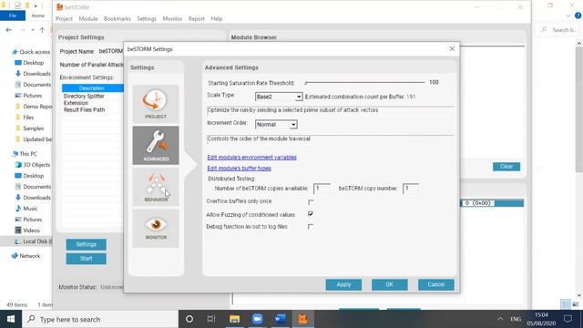Open Edit module's environment variables link
Screen dimensions: 583x328
(251, 158)
